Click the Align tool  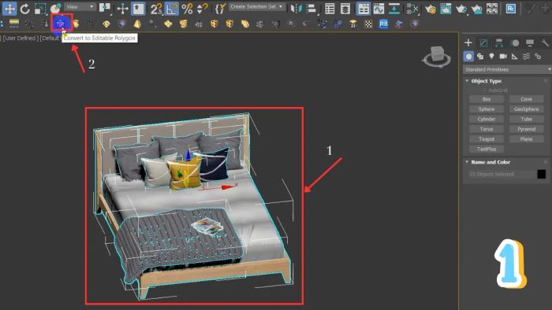[311, 9]
